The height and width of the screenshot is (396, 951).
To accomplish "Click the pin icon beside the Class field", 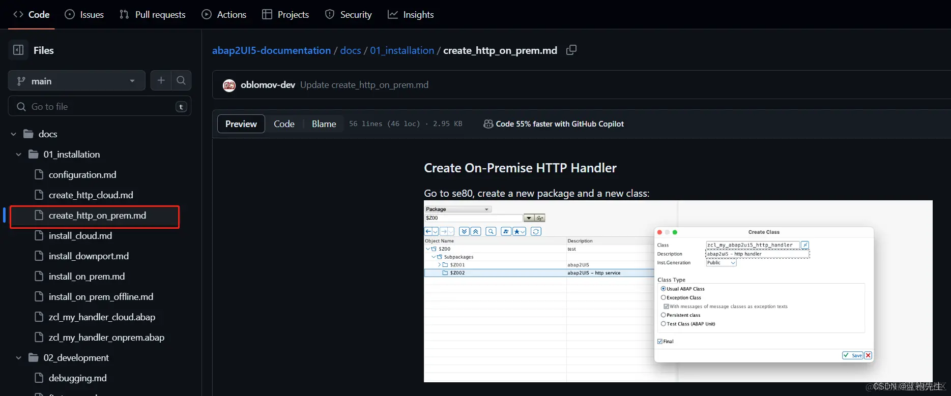I will pos(805,245).
